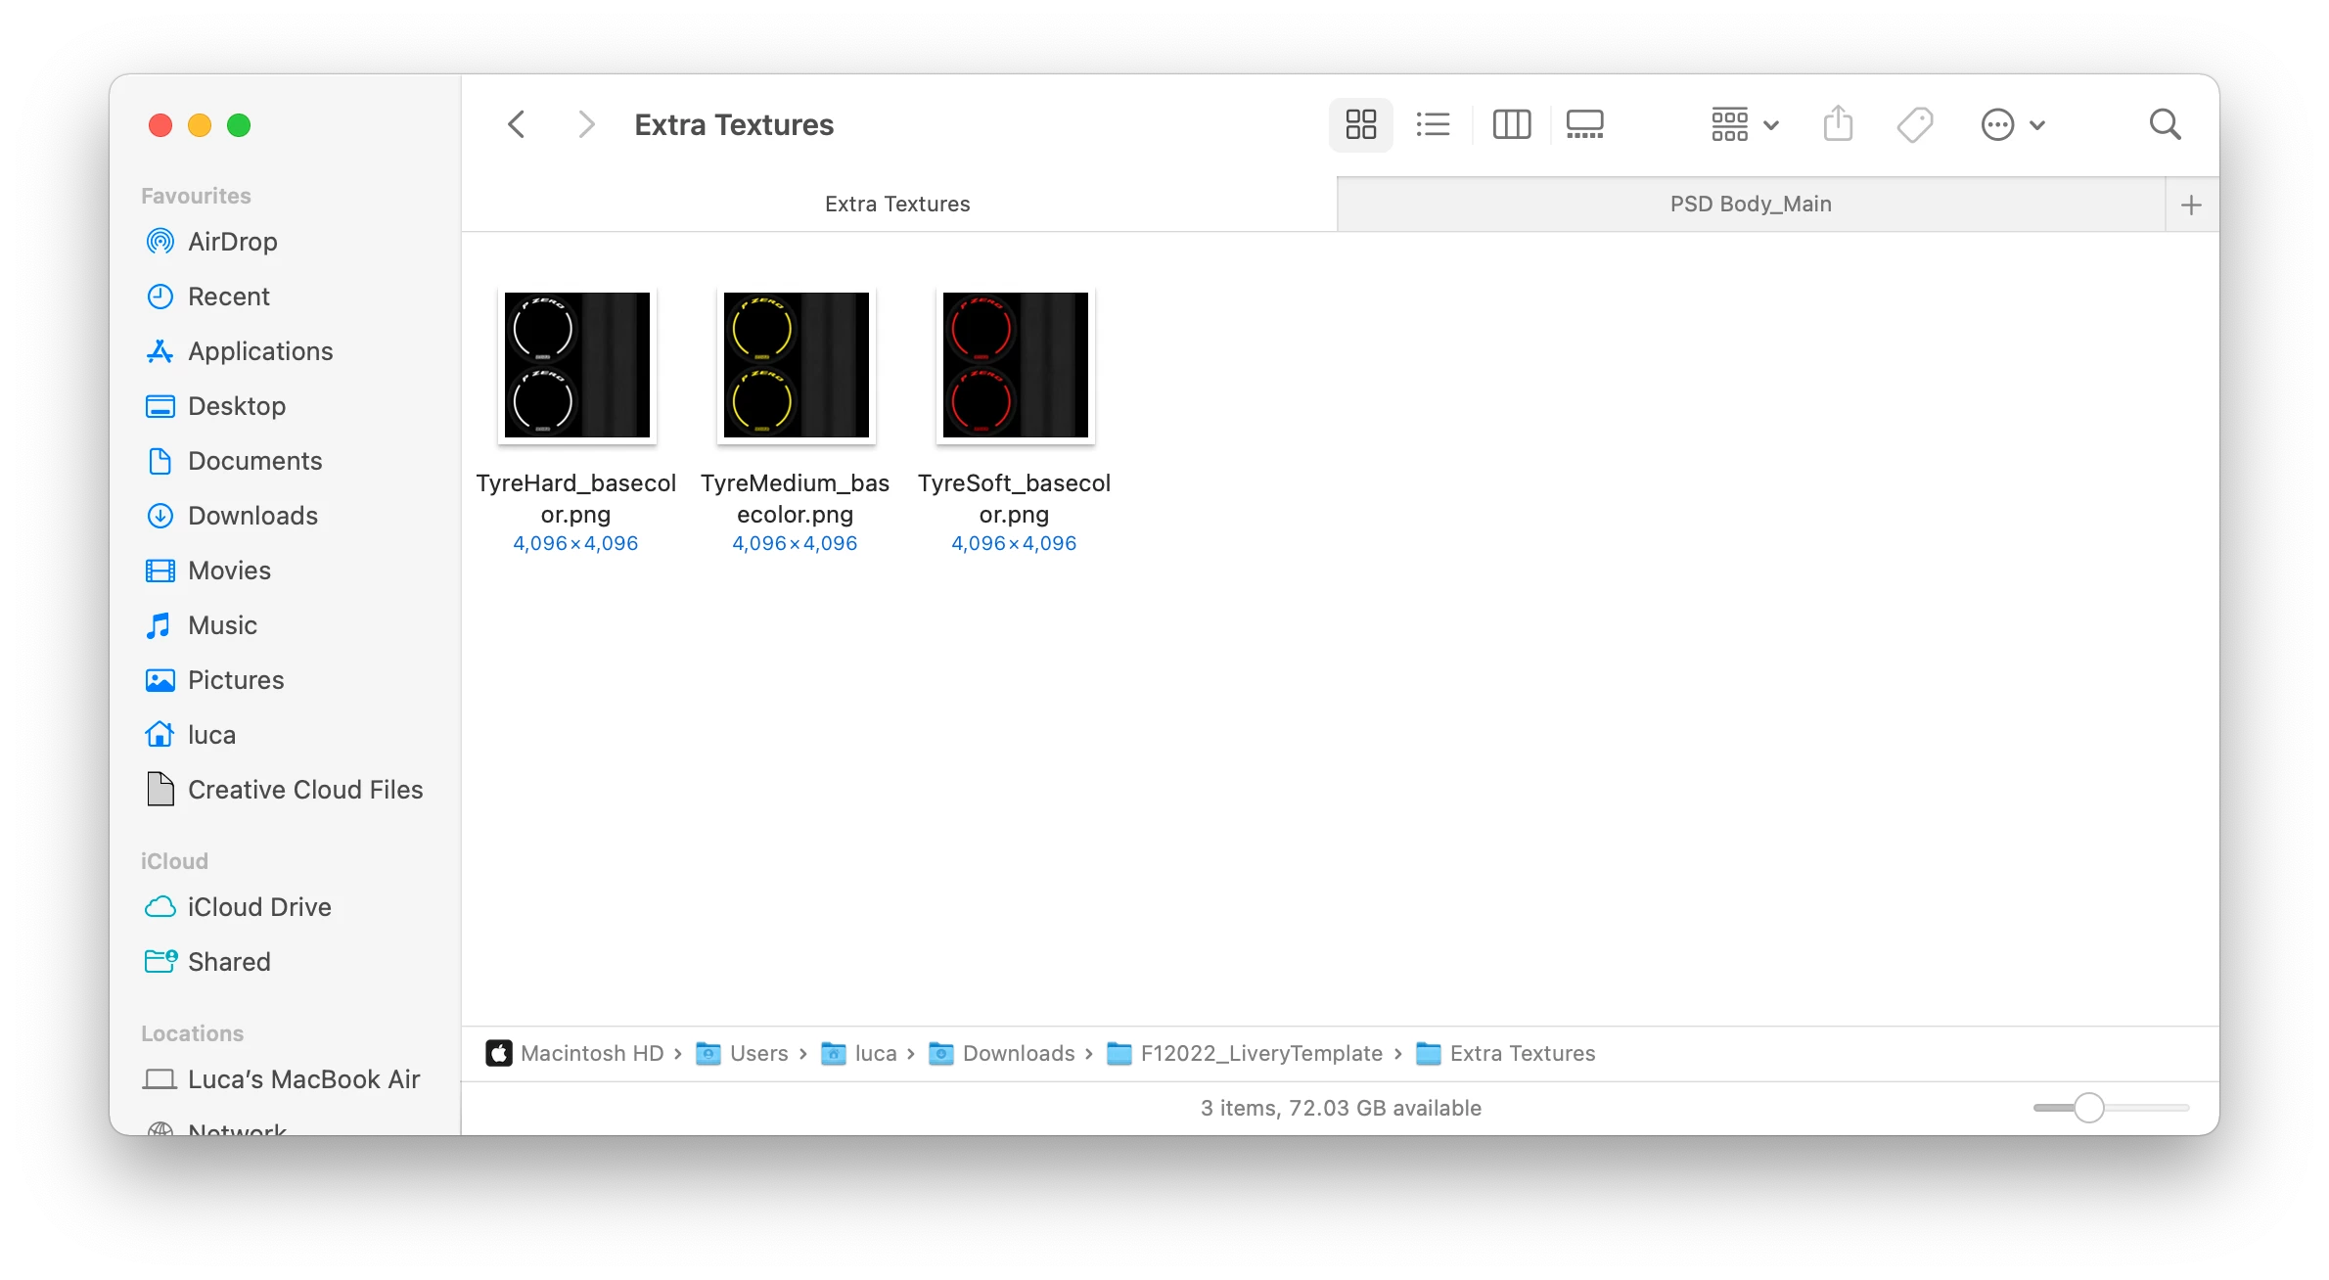Screen dimensions: 2329x1280
Task: Open iCloud Drive from the sidebar
Action: tap(258, 906)
